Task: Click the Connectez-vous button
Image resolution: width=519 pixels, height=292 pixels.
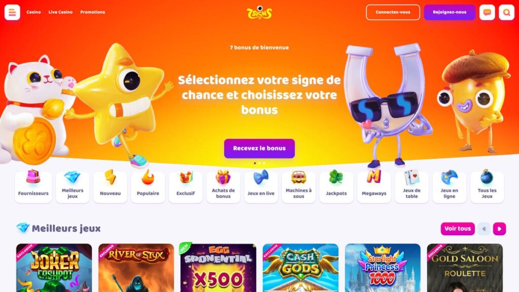Action: pos(393,12)
